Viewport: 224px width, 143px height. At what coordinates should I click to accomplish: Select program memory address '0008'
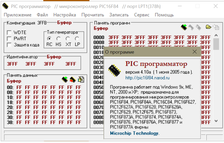pyautogui.click(x=99, y=43)
